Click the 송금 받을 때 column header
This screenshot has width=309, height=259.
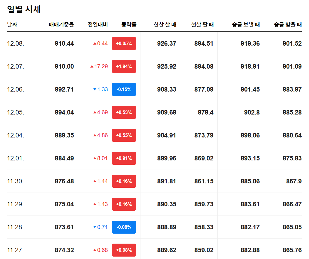(x=288, y=25)
